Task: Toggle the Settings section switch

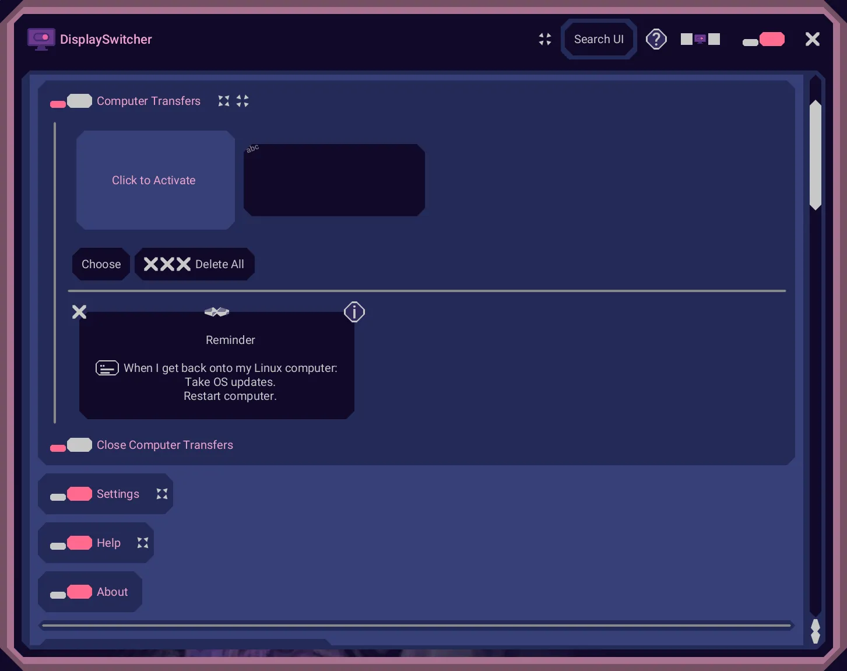Action: pyautogui.click(x=71, y=494)
